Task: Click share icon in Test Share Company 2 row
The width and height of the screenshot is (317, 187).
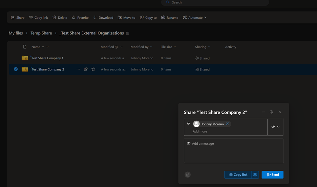Action: point(86,69)
